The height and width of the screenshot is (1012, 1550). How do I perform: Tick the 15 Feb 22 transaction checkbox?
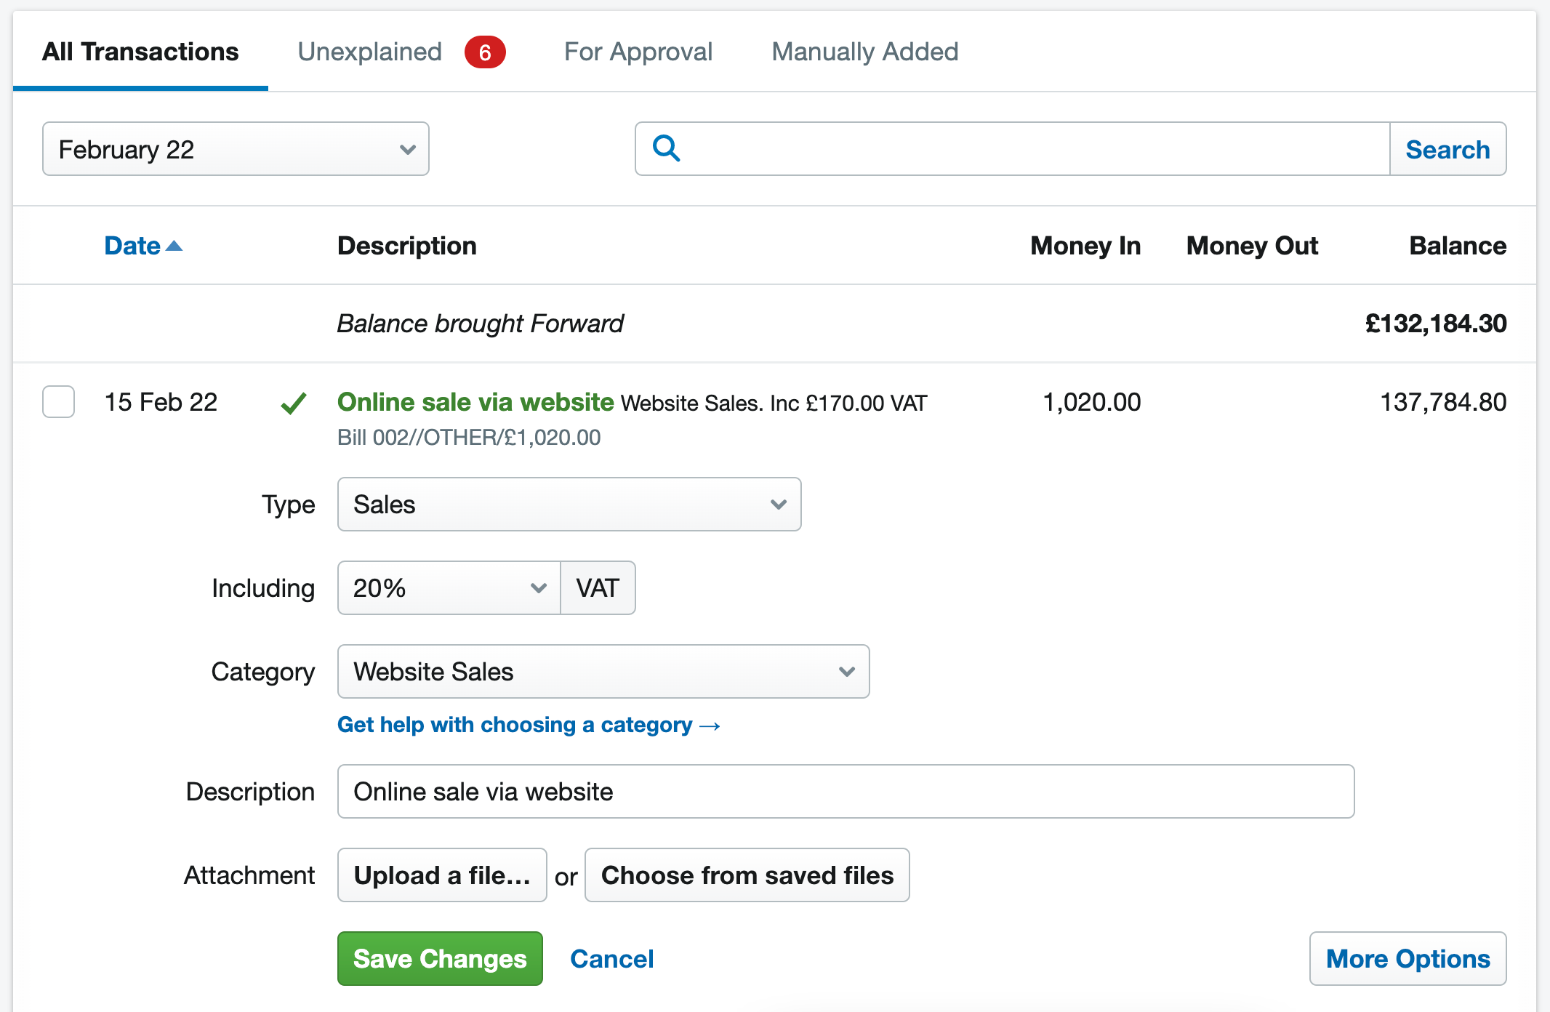(x=58, y=402)
